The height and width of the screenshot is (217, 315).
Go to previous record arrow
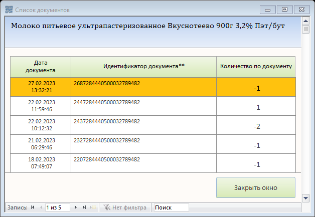click(x=41, y=207)
